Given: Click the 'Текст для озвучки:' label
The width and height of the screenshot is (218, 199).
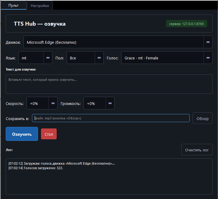Looking at the screenshot, I should coord(21,69).
